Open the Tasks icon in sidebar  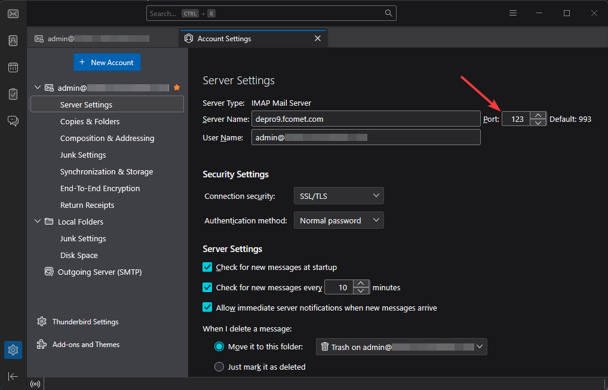tap(13, 94)
